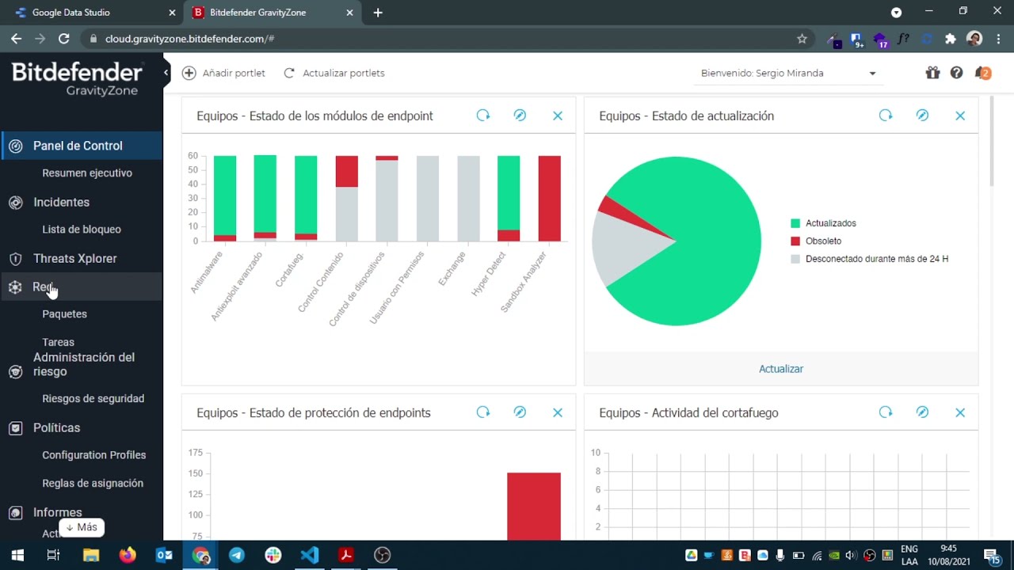Open the notifications bell with 2 alerts
This screenshot has width=1014, height=570.
click(982, 73)
